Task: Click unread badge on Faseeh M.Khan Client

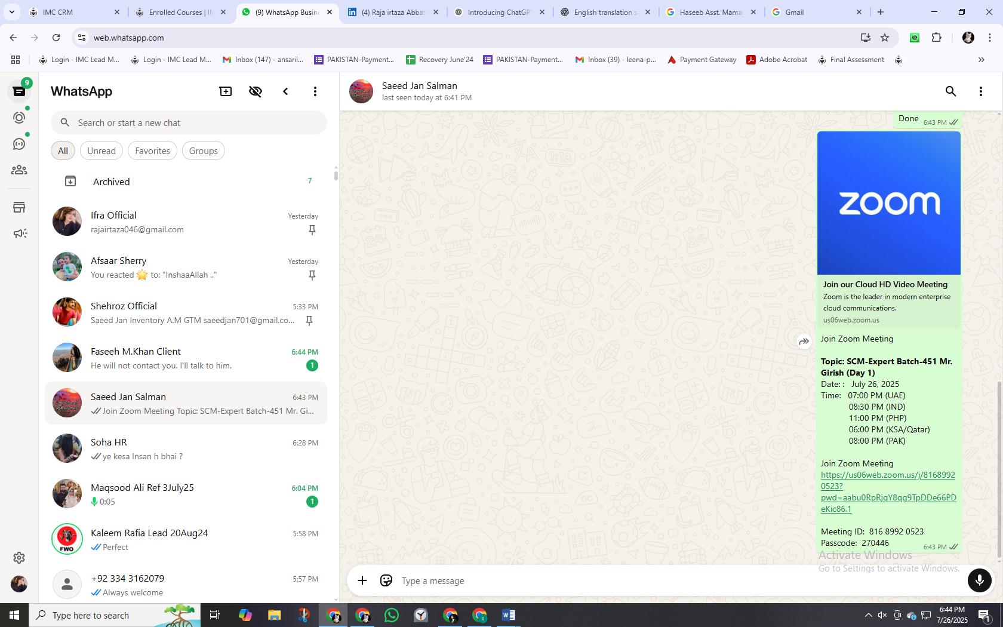Action: pos(312,365)
